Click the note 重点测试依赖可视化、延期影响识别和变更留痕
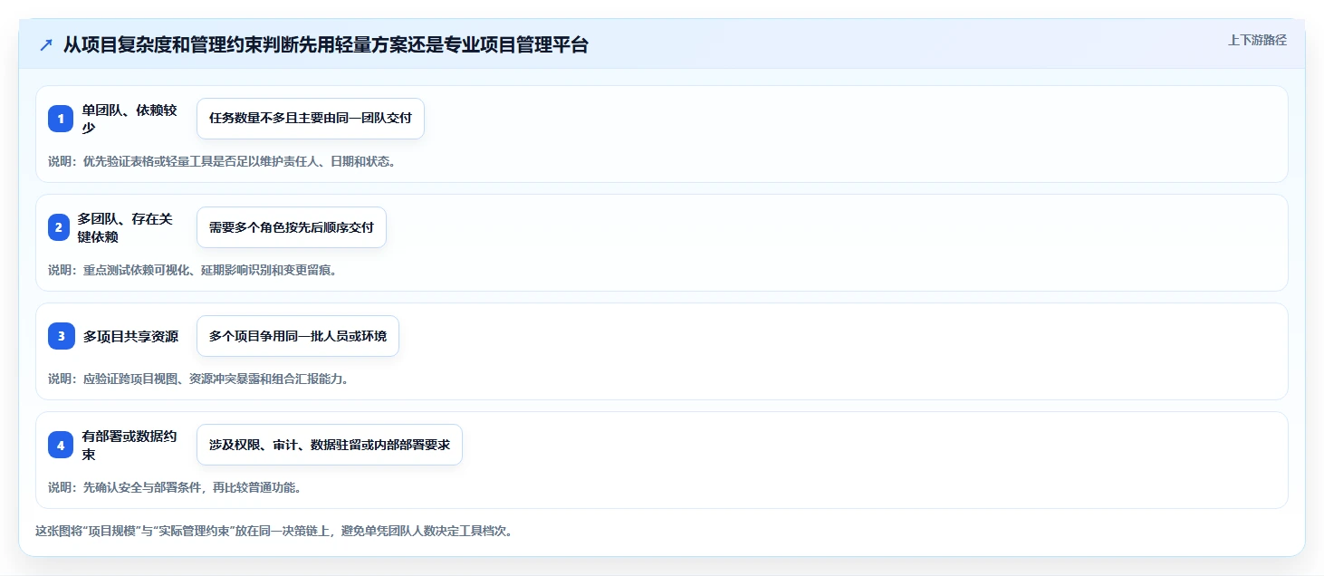Image resolution: width=1324 pixels, height=576 pixels. (x=193, y=270)
